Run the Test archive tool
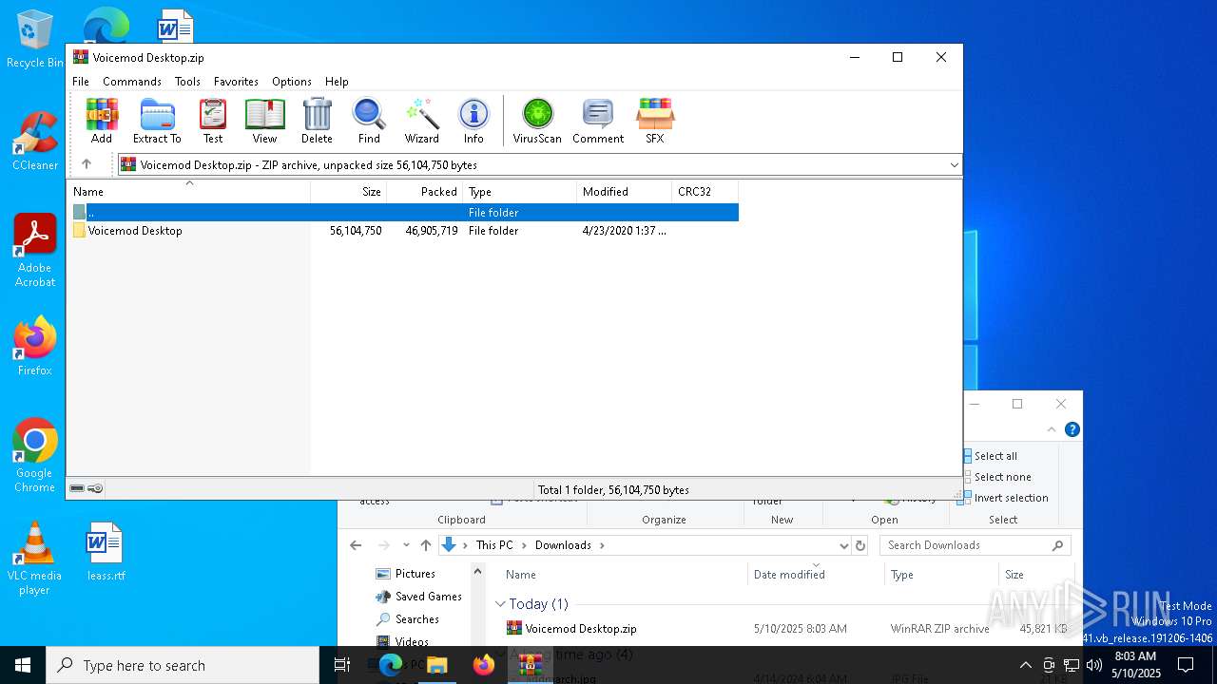 coord(213,121)
